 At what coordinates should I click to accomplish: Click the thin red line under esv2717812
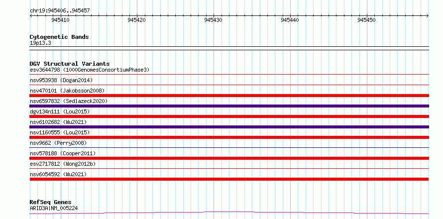[229, 168]
